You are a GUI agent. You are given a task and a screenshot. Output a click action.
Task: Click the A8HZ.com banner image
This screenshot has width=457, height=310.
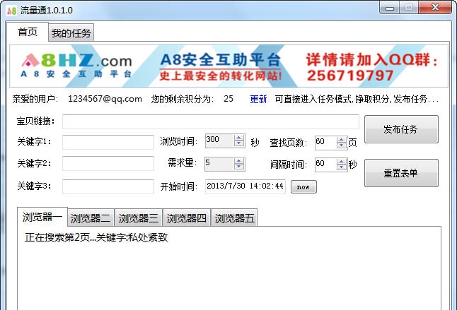coord(228,66)
